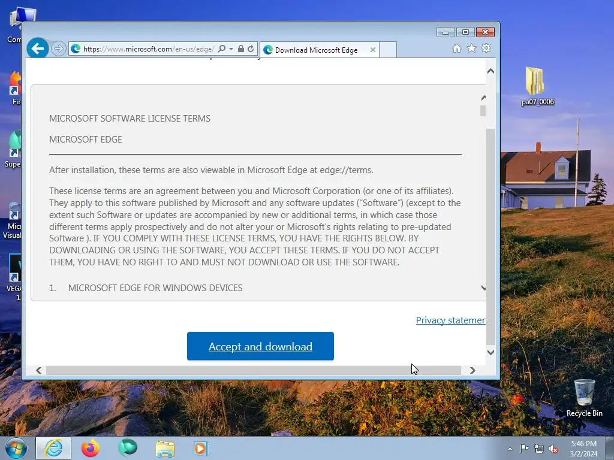Click the Internet Explorer taskbar icon
This screenshot has width=614, height=460.
53,448
